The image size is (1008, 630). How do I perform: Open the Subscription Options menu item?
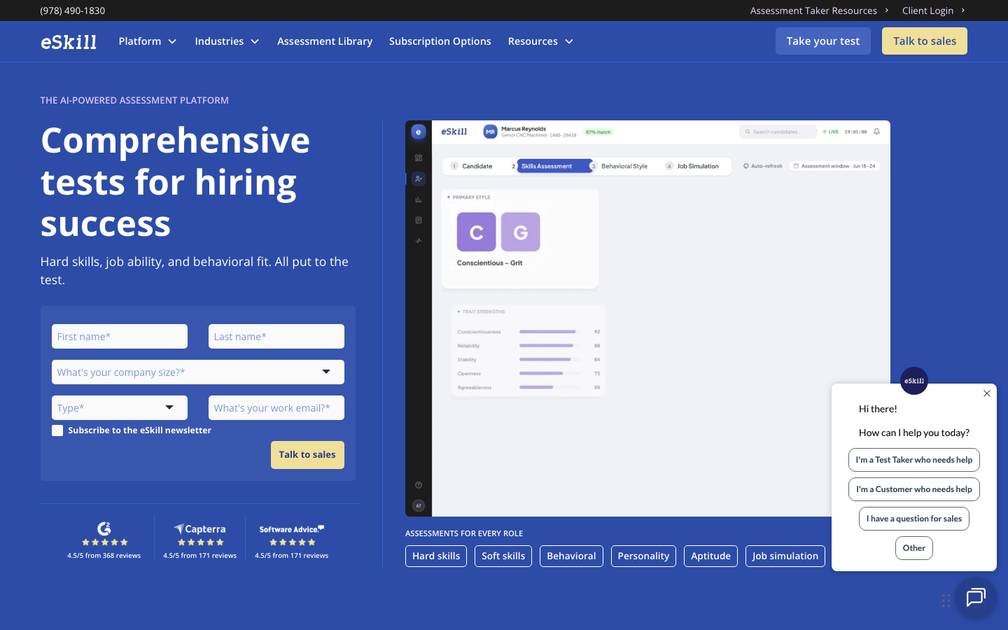click(440, 41)
